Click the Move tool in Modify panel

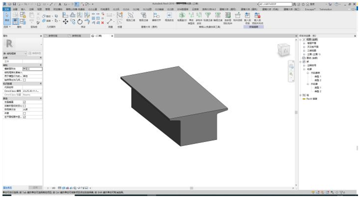[x=66, y=22]
